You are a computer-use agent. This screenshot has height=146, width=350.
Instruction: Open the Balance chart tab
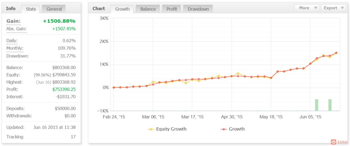[x=148, y=9]
